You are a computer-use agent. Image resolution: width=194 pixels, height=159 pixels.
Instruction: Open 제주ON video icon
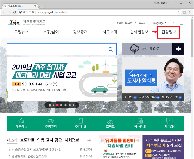(x=169, y=121)
